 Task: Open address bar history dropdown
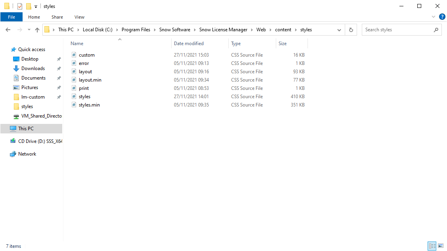pos(339,30)
